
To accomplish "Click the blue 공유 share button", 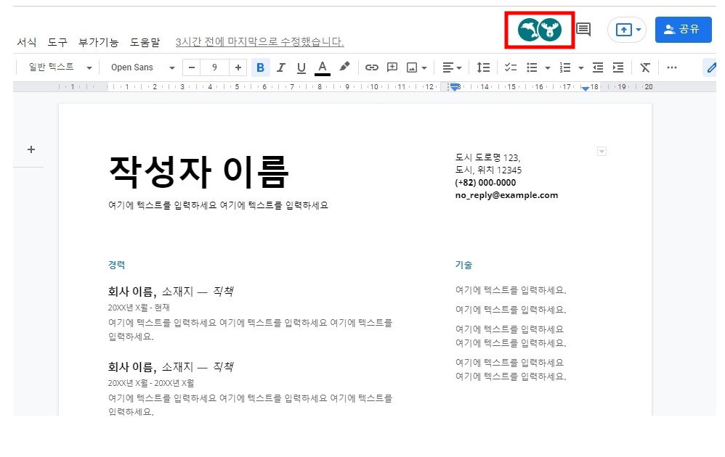I will pos(683,30).
